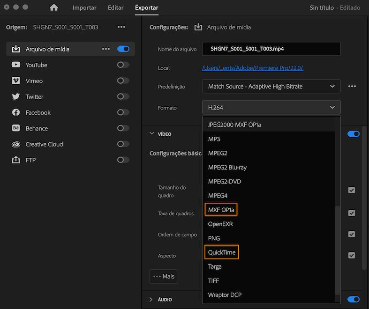Open the output location path link

pyautogui.click(x=252, y=68)
